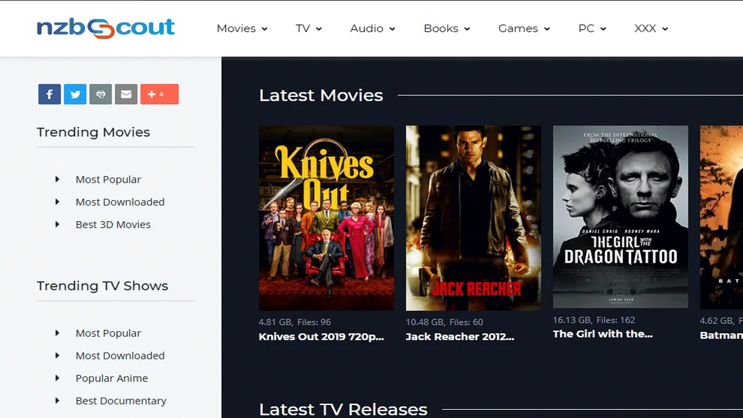The width and height of the screenshot is (743, 418).
Task: Click the print icon button
Action: [100, 94]
